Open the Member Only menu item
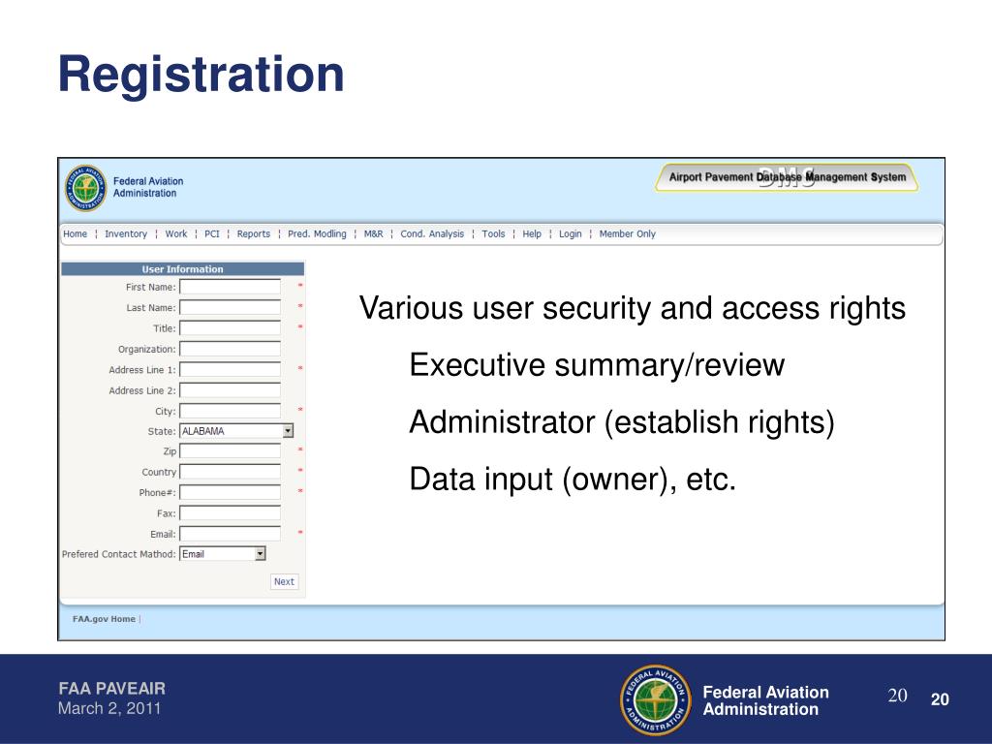The image size is (992, 744). tap(628, 234)
